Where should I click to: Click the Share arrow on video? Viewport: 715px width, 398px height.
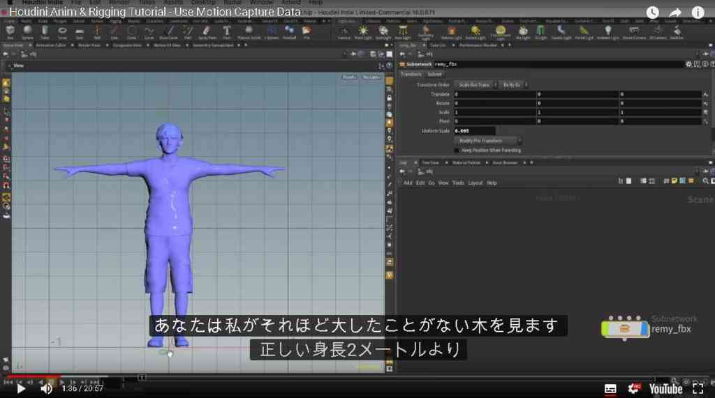[x=675, y=13]
